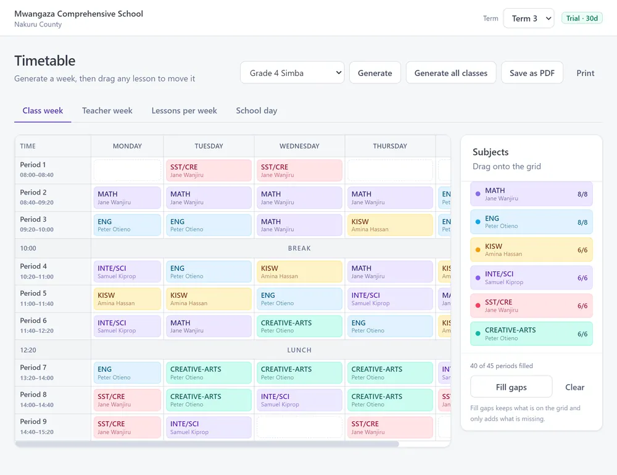Click Generate all classes
Image resolution: width=617 pixels, height=475 pixels.
[x=450, y=72]
